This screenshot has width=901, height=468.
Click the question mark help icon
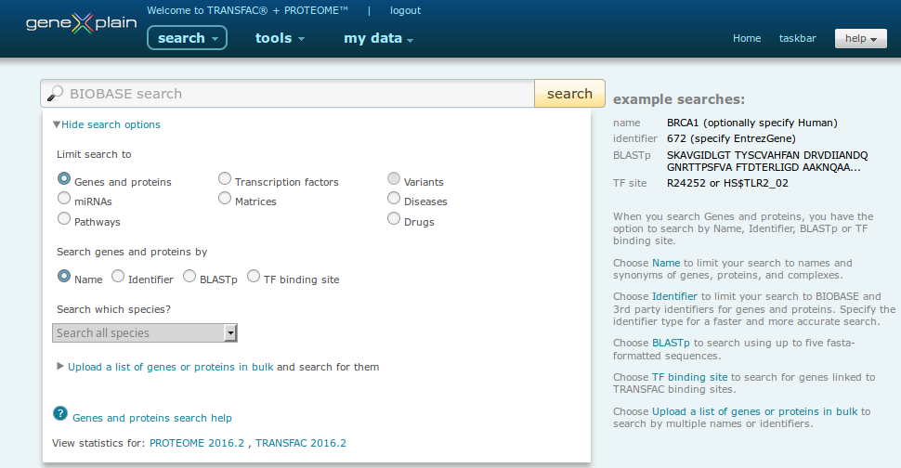(x=60, y=413)
